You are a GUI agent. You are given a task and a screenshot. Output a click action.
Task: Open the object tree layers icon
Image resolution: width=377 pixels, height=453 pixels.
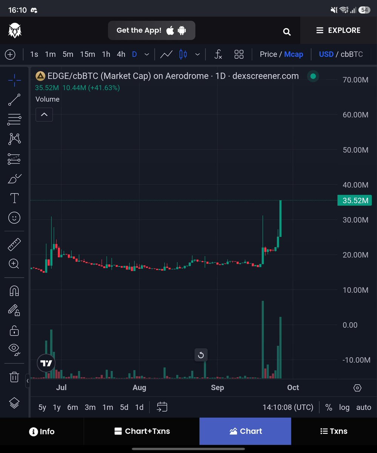click(x=14, y=403)
